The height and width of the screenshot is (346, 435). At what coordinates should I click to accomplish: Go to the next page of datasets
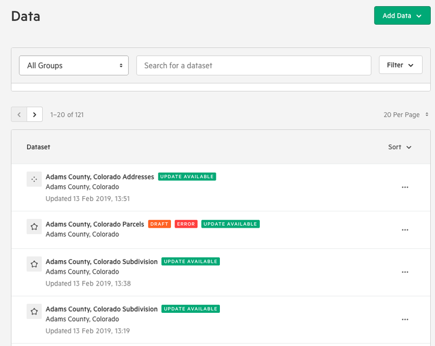tap(34, 115)
